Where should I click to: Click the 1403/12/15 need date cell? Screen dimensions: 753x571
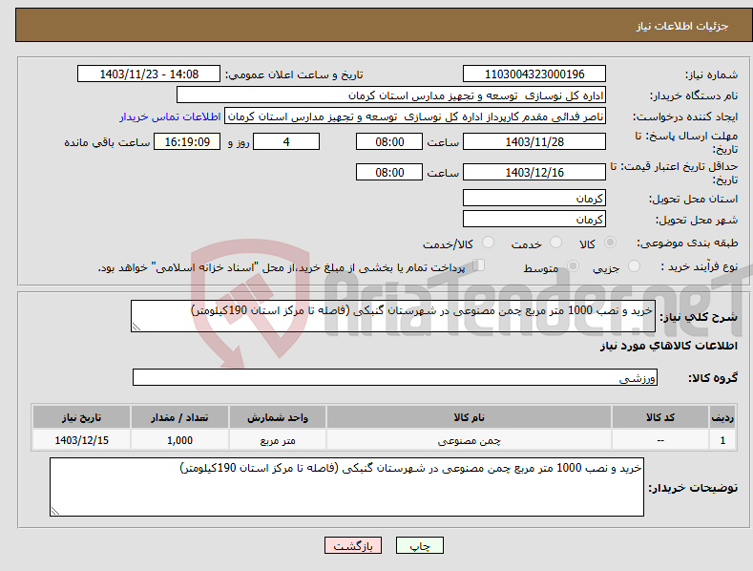(x=82, y=440)
